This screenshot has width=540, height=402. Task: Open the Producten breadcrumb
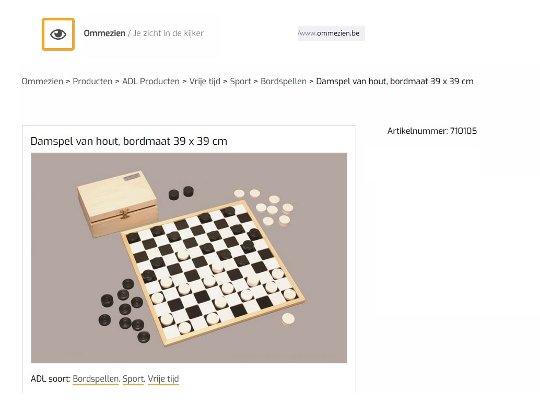92,82
